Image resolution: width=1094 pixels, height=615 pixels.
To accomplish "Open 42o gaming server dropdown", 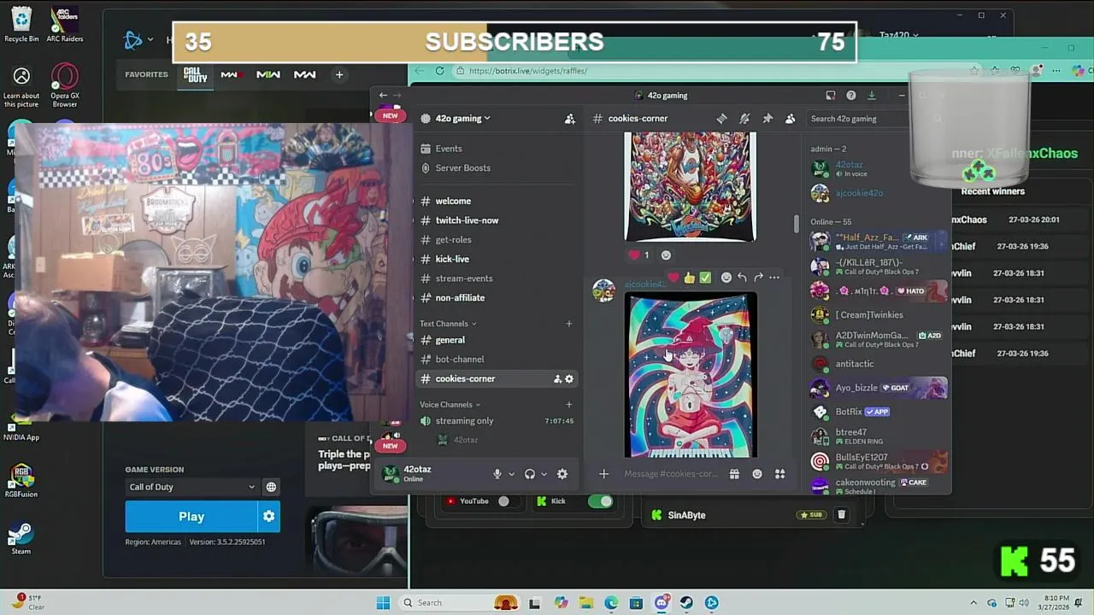I will 463,119.
